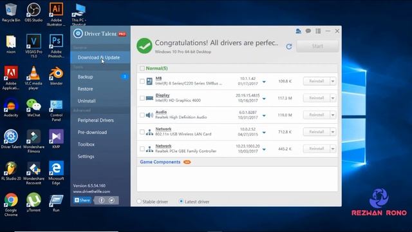Open Peripheral Drivers sidebar item
Image resolution: width=412 pixels, height=232 pixels.
[100, 121]
